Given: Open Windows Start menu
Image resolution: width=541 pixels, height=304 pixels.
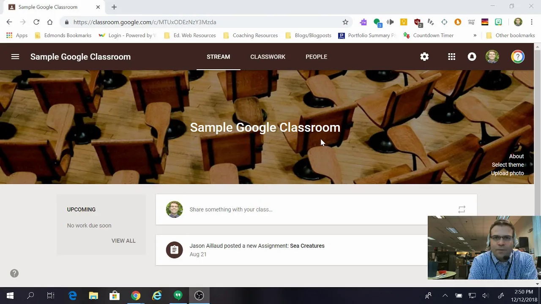Looking at the screenshot, I should click(x=10, y=296).
